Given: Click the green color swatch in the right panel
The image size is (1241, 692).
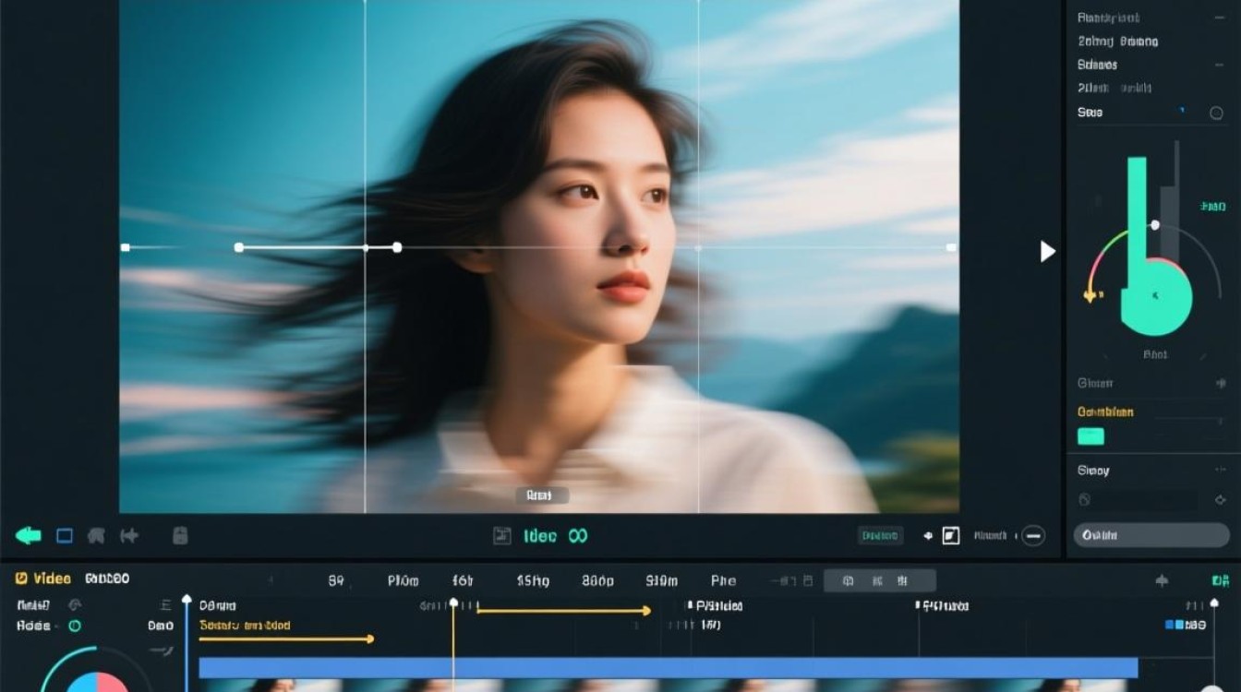Looking at the screenshot, I should pos(1090,436).
